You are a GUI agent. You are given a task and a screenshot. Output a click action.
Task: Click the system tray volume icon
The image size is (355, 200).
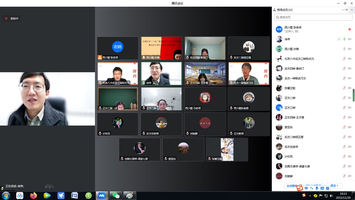331,196
